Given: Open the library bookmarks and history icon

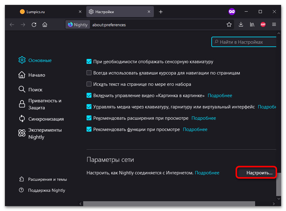Looking at the screenshot, I should (252, 24).
